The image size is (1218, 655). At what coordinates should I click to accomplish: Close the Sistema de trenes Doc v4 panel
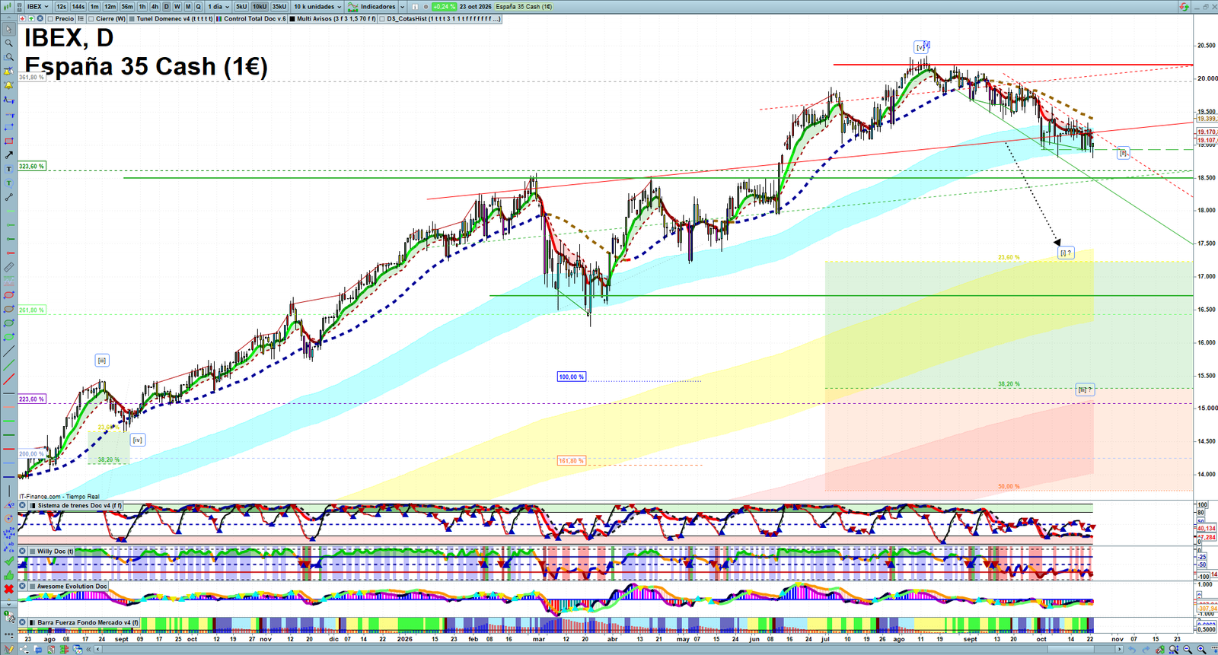23,505
